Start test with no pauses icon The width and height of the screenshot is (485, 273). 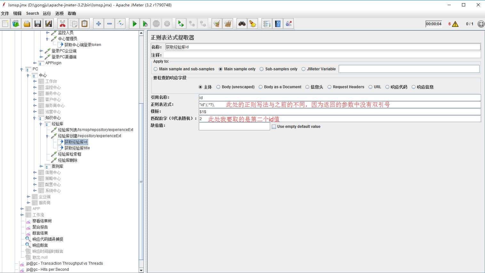pos(145,24)
